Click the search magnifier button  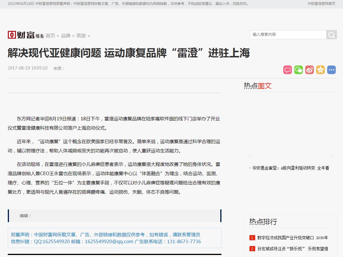331,35
